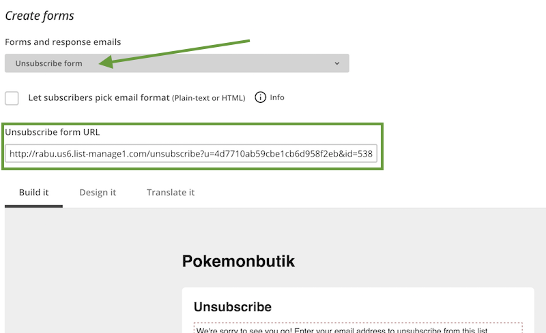Screen dimensions: 546x333
Task: Click the '(Plain-text or HTML)' hint text
Action: point(208,98)
